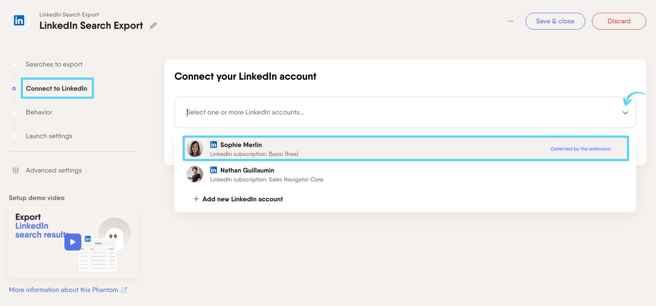Click Sophie Merlin's profile avatar
The image size is (656, 306).
(x=195, y=149)
